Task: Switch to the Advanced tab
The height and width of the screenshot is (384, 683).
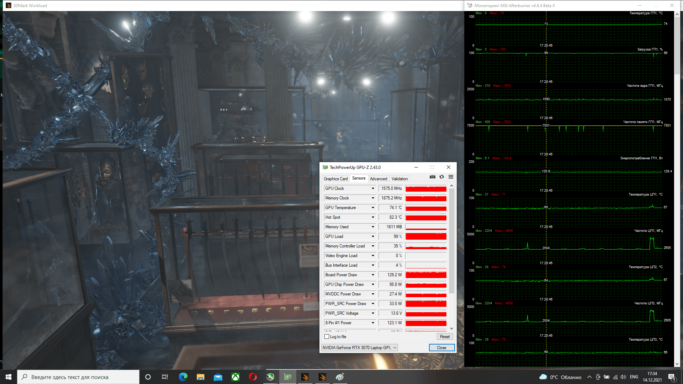Action: click(378, 179)
